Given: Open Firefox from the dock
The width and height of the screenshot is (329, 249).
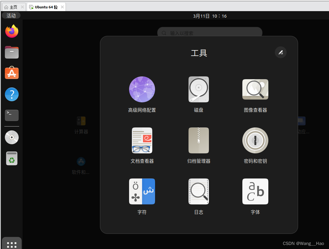Looking at the screenshot, I should click(11, 31).
